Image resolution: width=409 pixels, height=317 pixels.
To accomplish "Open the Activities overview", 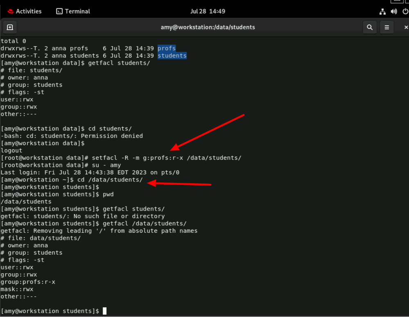I will point(25,11).
